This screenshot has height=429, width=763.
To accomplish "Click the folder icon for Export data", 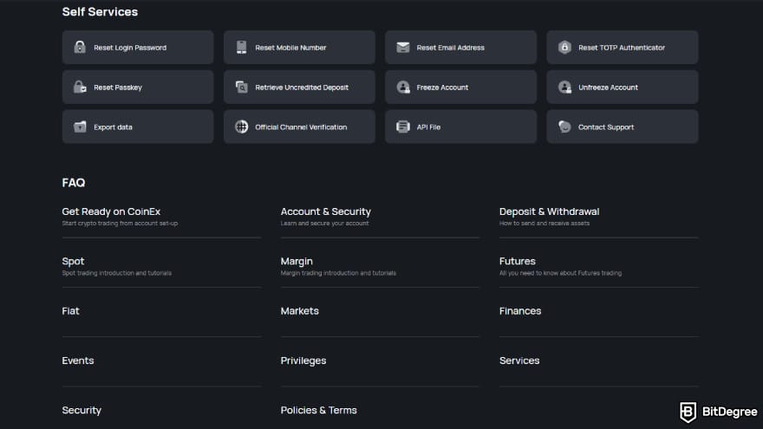I will pos(80,127).
